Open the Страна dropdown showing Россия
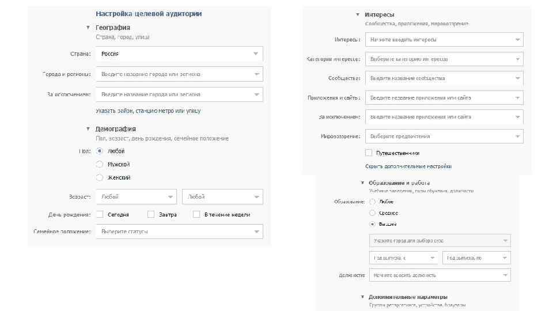 pos(179,54)
